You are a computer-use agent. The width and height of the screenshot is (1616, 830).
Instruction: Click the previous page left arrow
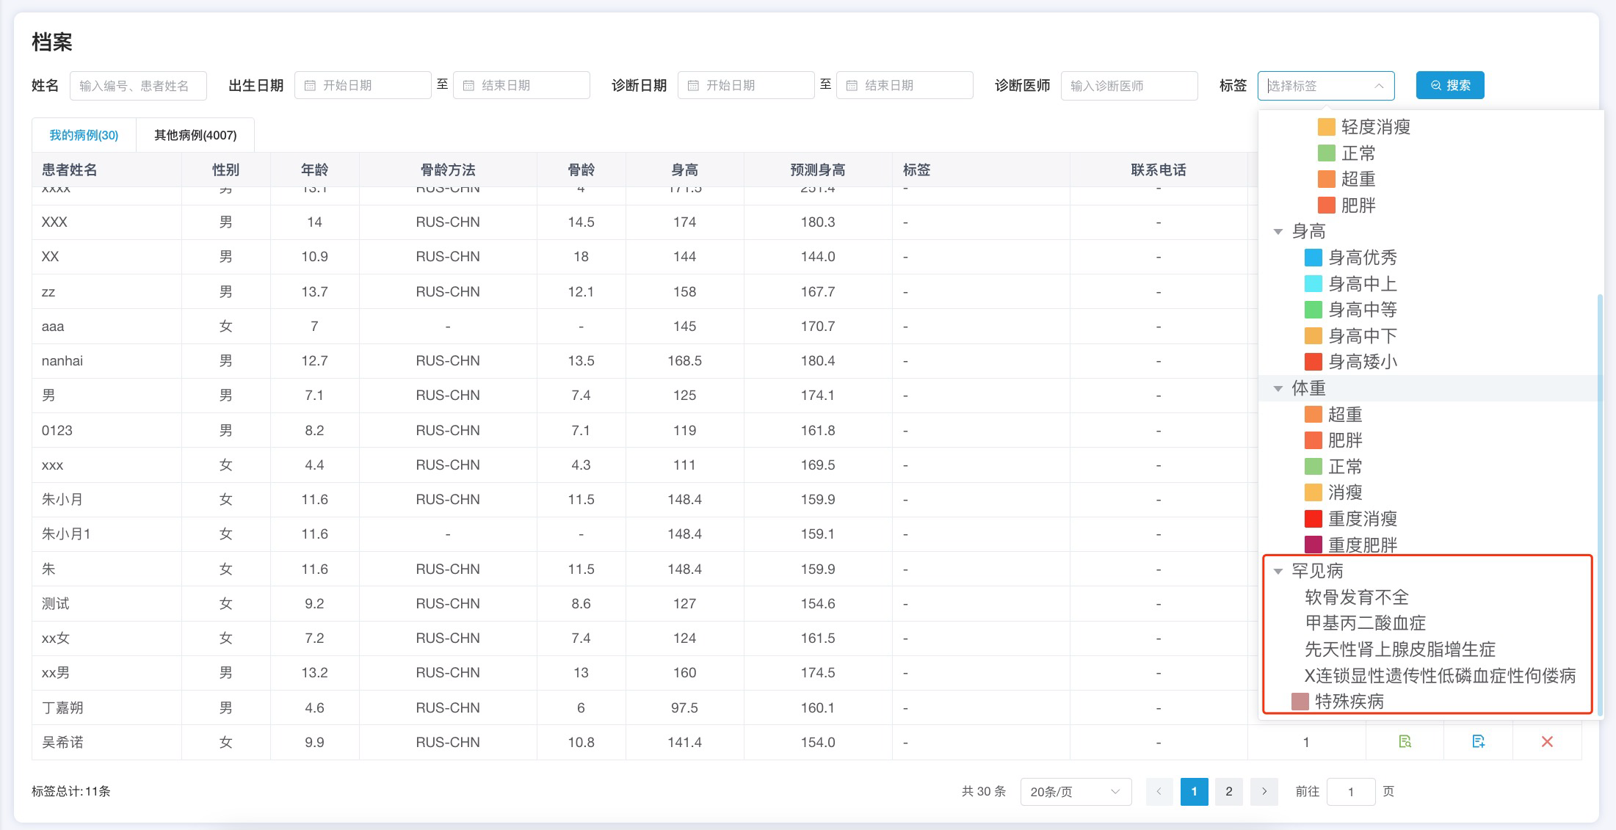click(1159, 792)
